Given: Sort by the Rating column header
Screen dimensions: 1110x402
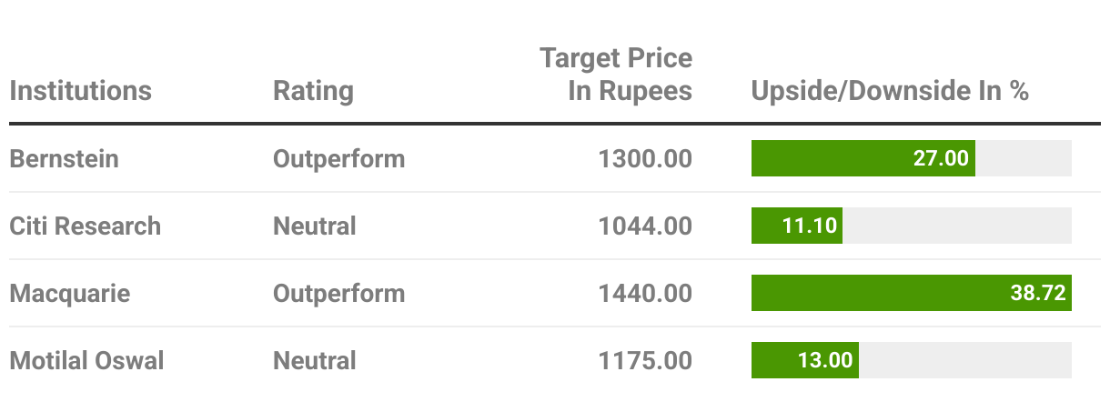Looking at the screenshot, I should pyautogui.click(x=313, y=91).
